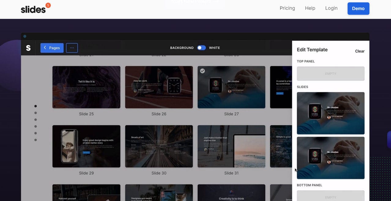This screenshot has width=391, height=201.
Task: Click the Slides logo in header
Action: (x=33, y=9)
